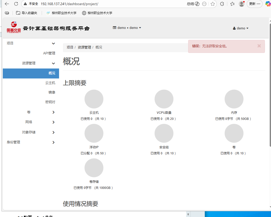Image resolution: width=271 pixels, height=217 pixels.
Task: Open the demo user account dropdown
Action: tap(241, 28)
